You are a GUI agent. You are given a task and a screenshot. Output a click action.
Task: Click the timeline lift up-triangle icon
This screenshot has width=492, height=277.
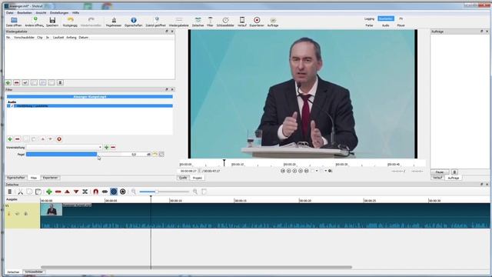(67, 192)
